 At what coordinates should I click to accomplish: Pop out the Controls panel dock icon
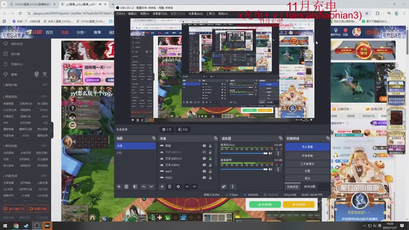[328, 139]
